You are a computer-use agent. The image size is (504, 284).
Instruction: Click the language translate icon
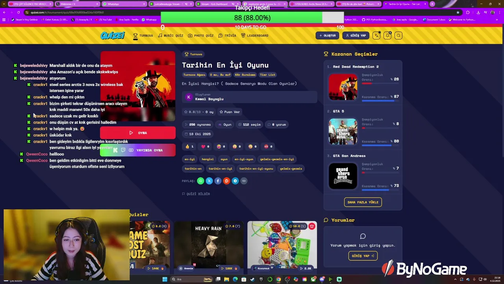click(x=376, y=35)
